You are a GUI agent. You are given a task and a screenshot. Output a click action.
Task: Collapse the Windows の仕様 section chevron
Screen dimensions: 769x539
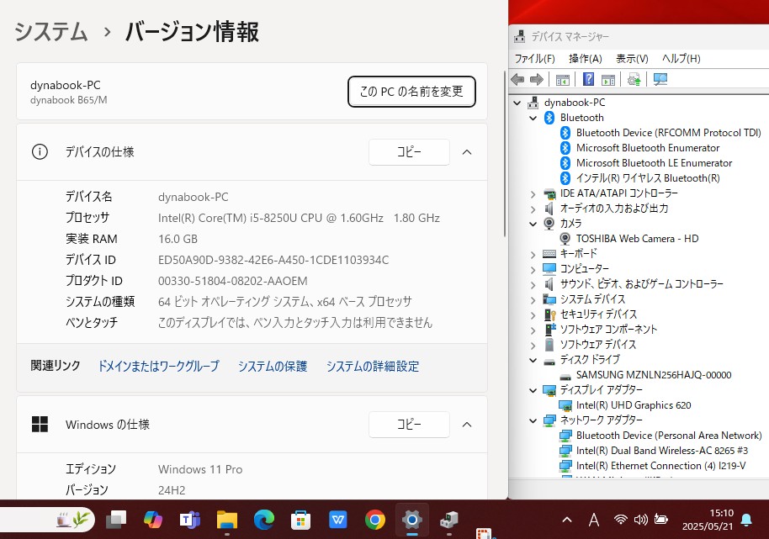[x=467, y=425]
